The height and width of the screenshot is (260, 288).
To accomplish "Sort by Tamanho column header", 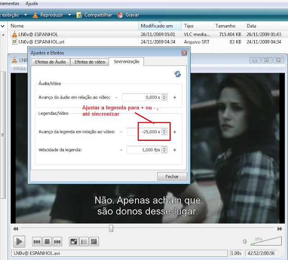I will coord(225,26).
